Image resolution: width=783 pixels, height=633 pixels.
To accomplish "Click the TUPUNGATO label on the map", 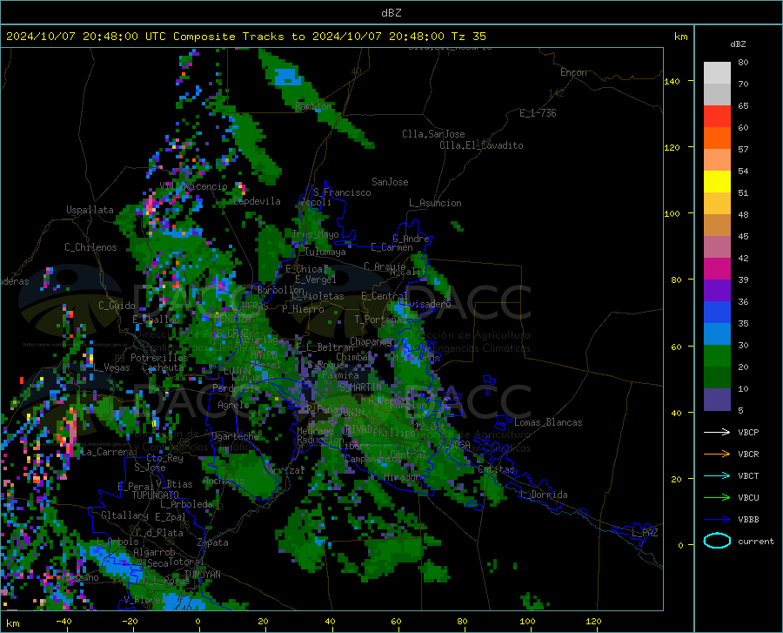I will [155, 495].
